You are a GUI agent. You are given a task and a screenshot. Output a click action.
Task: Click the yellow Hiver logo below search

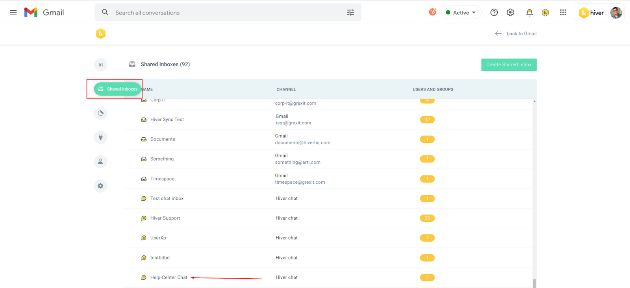point(101,33)
